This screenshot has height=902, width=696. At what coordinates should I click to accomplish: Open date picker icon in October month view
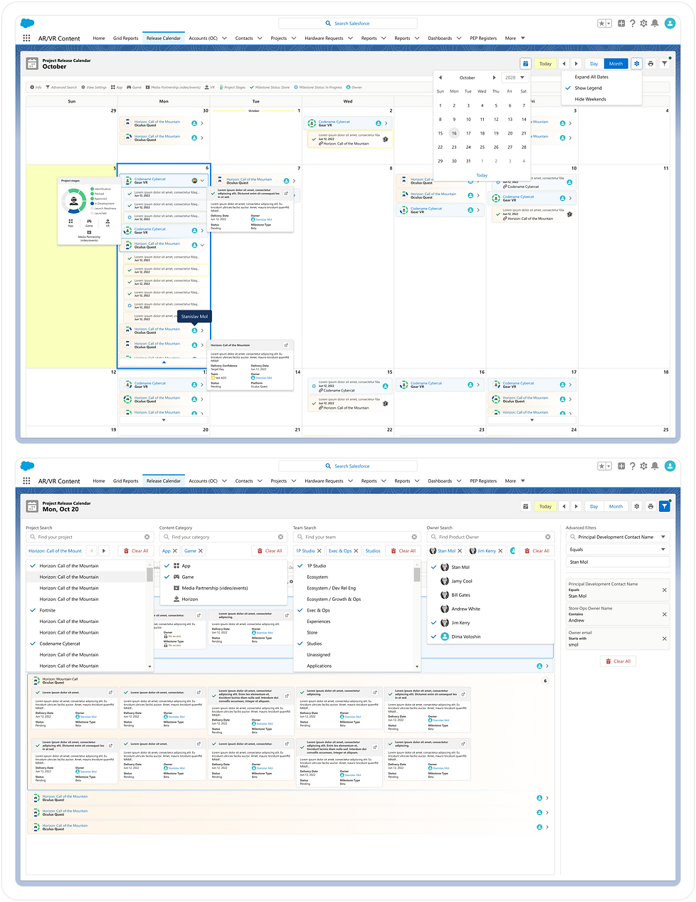click(525, 63)
